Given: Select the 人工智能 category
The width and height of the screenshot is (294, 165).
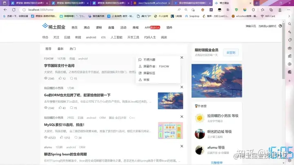Looking at the screenshot, I should (x=116, y=37).
